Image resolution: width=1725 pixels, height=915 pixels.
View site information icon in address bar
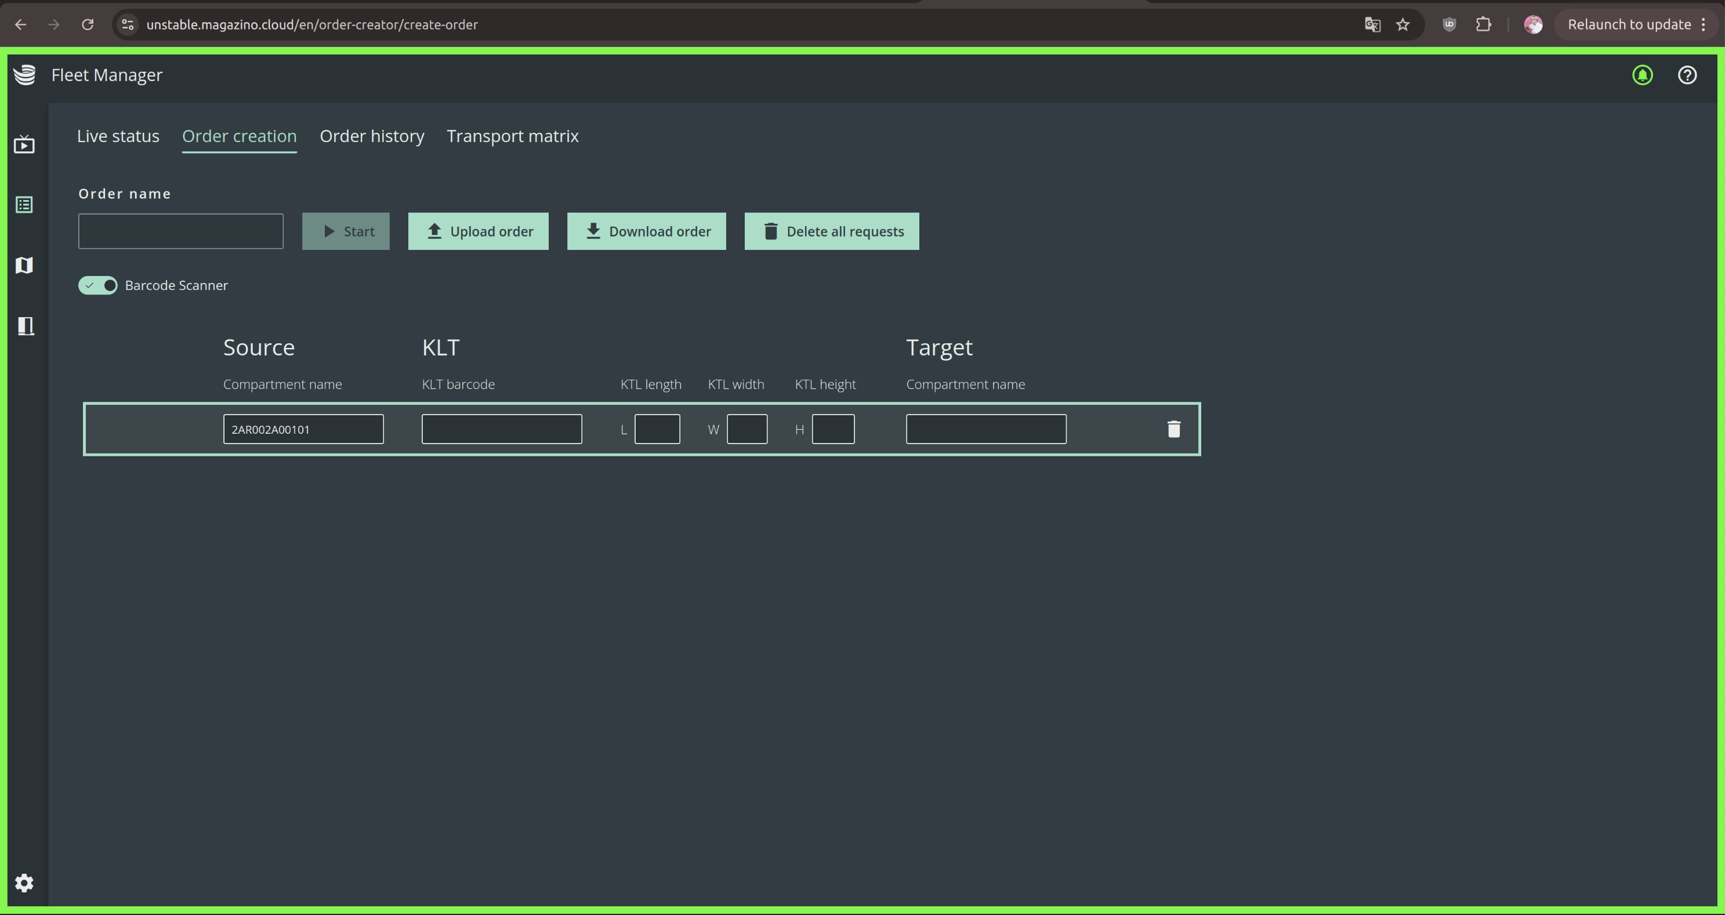point(127,25)
